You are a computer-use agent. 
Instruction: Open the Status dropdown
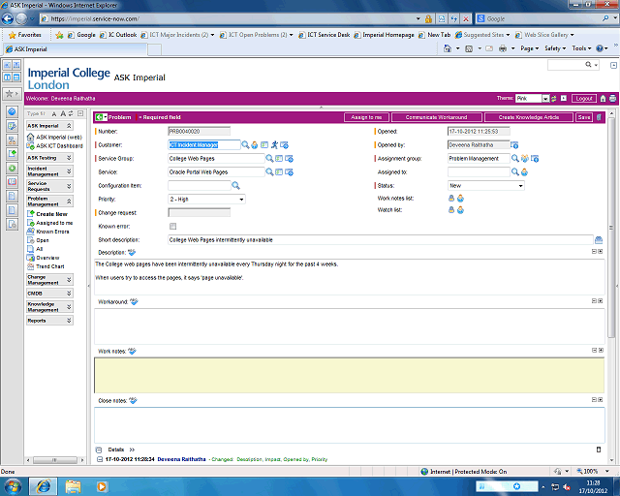[487, 185]
